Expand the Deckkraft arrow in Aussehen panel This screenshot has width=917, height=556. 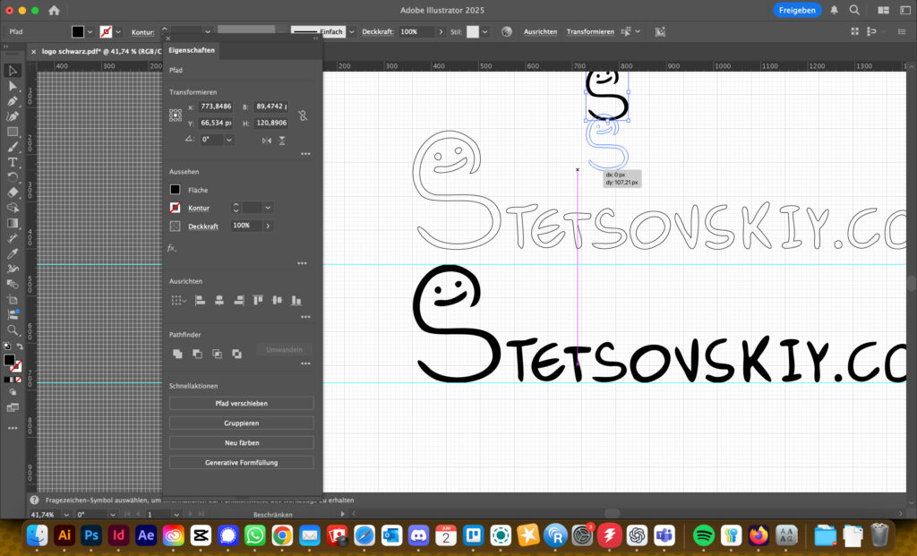click(x=268, y=226)
